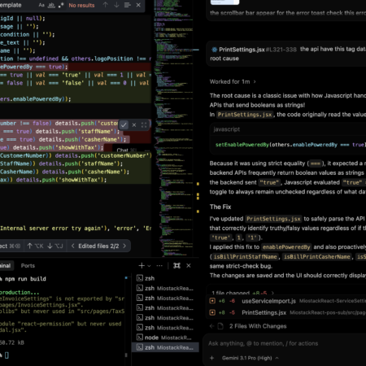
Task: Open PrintSettings.jsx #L321-338 mention
Action: click(254, 50)
